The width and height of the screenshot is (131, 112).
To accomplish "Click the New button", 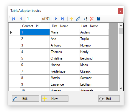I will pos(55,98).
